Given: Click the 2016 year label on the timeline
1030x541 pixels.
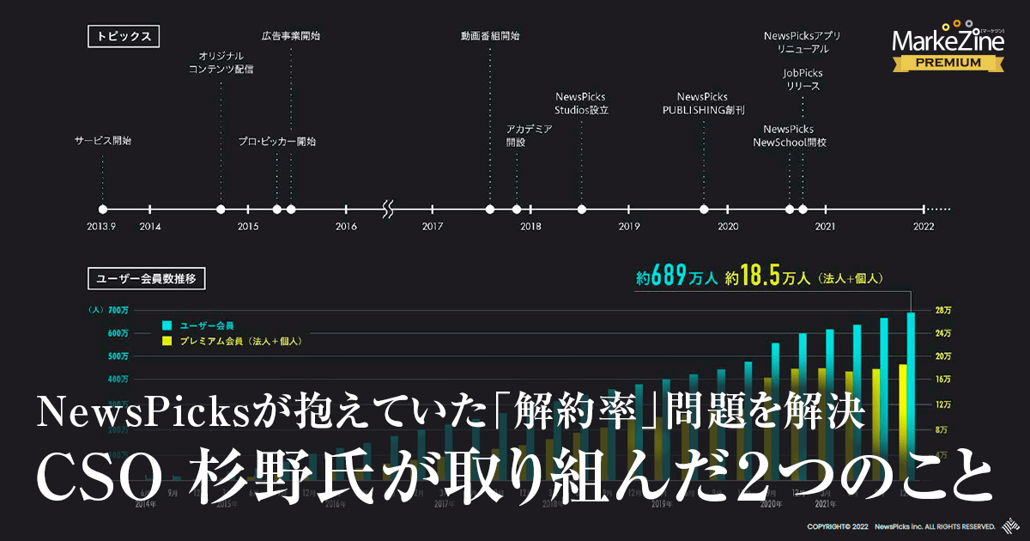Looking at the screenshot, I should pos(346,227).
